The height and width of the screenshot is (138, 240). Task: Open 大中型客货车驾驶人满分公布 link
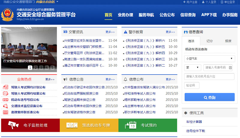click(145, 87)
